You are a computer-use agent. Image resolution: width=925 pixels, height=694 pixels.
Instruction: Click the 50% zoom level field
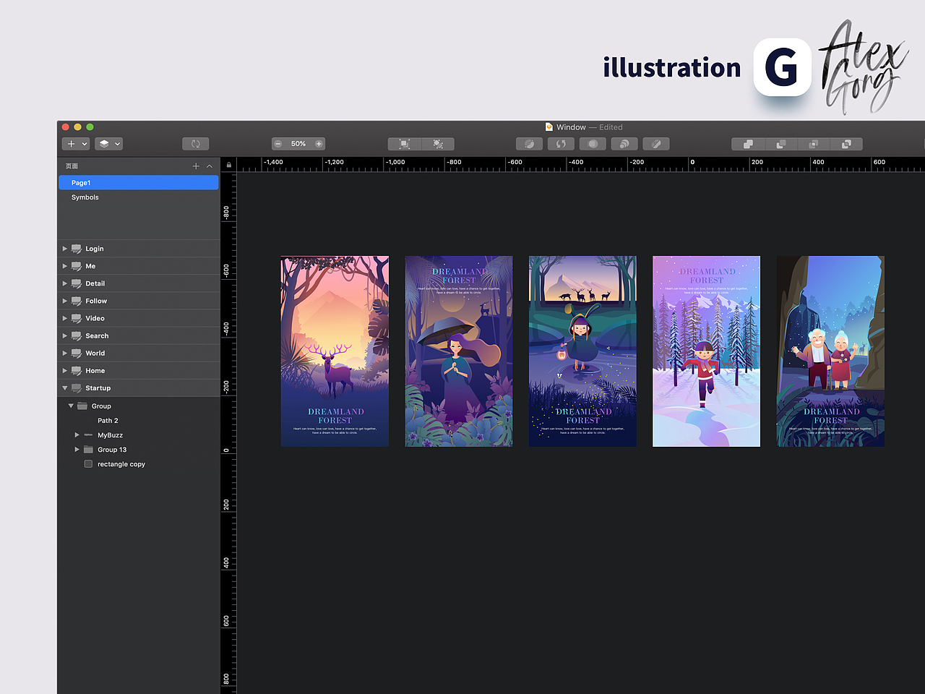pyautogui.click(x=298, y=144)
